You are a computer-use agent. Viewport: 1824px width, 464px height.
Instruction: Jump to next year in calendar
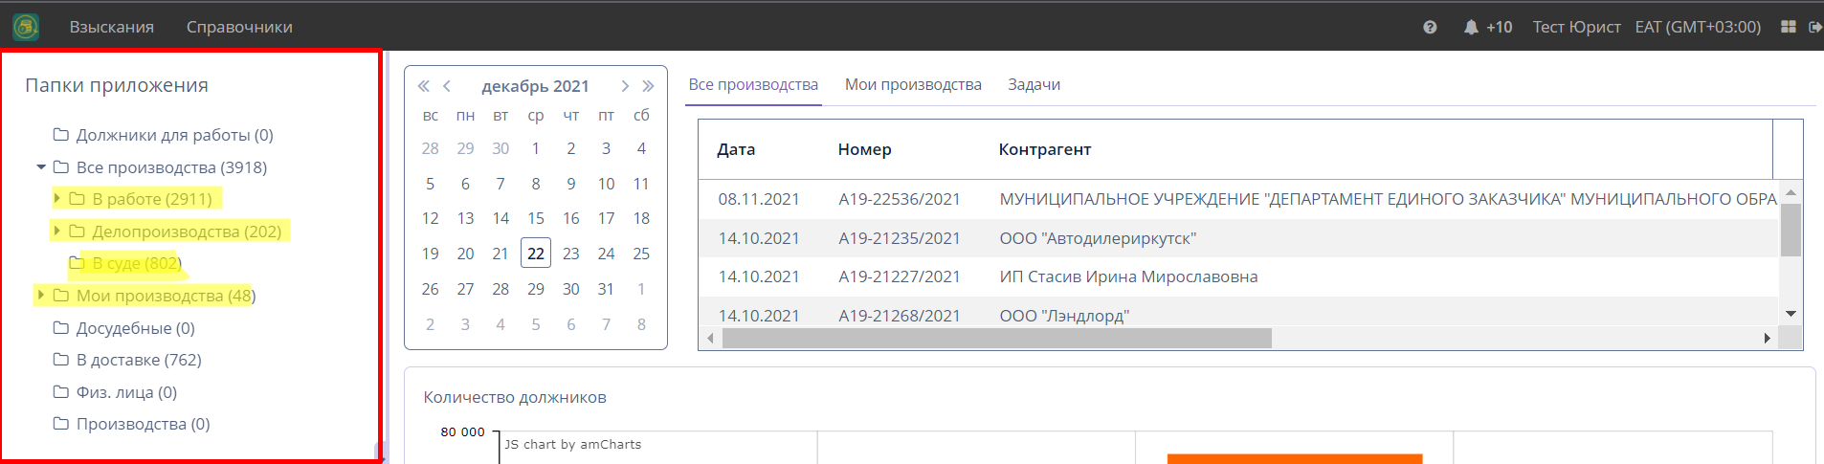click(x=648, y=86)
